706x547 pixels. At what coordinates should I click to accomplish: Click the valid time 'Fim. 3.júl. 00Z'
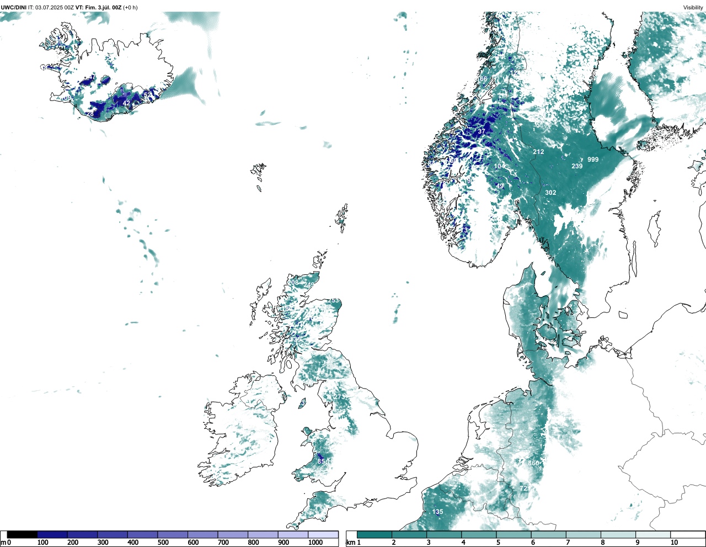point(103,7)
